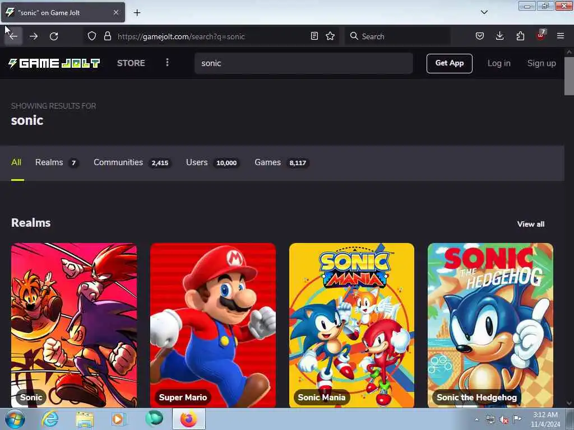
Task: Switch to the Users tab
Action: [212, 162]
